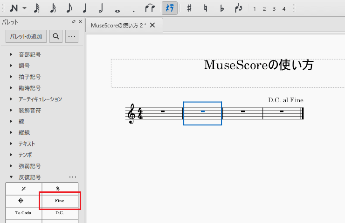Expand 拍子記号 palette

coord(11,77)
